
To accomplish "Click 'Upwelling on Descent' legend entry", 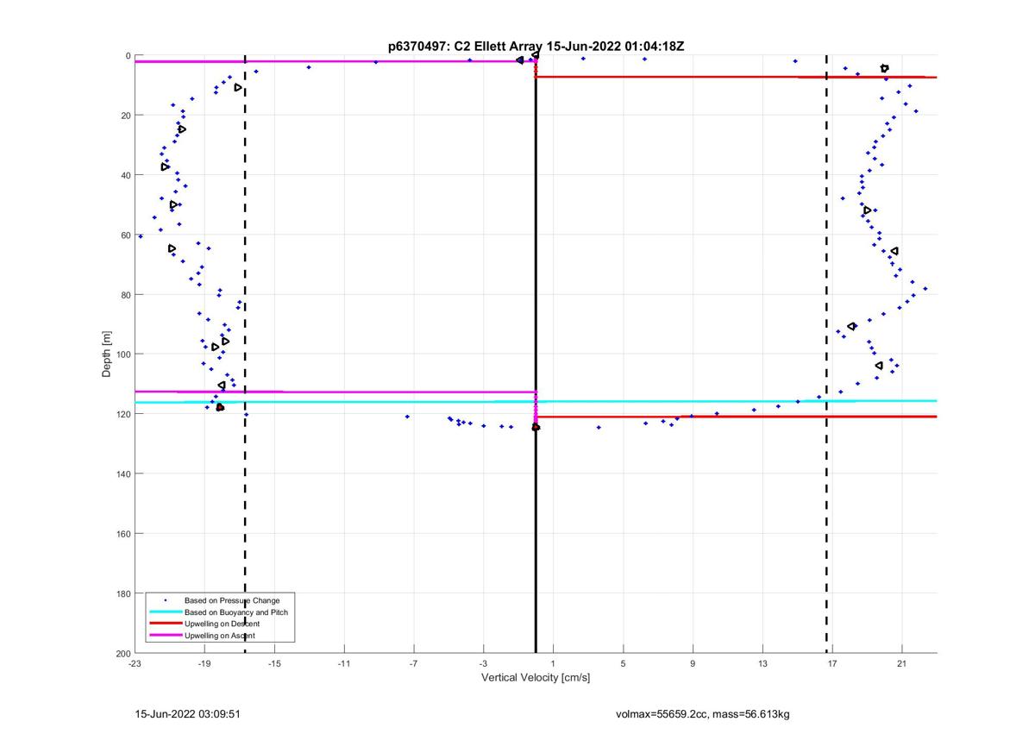I will [222, 624].
